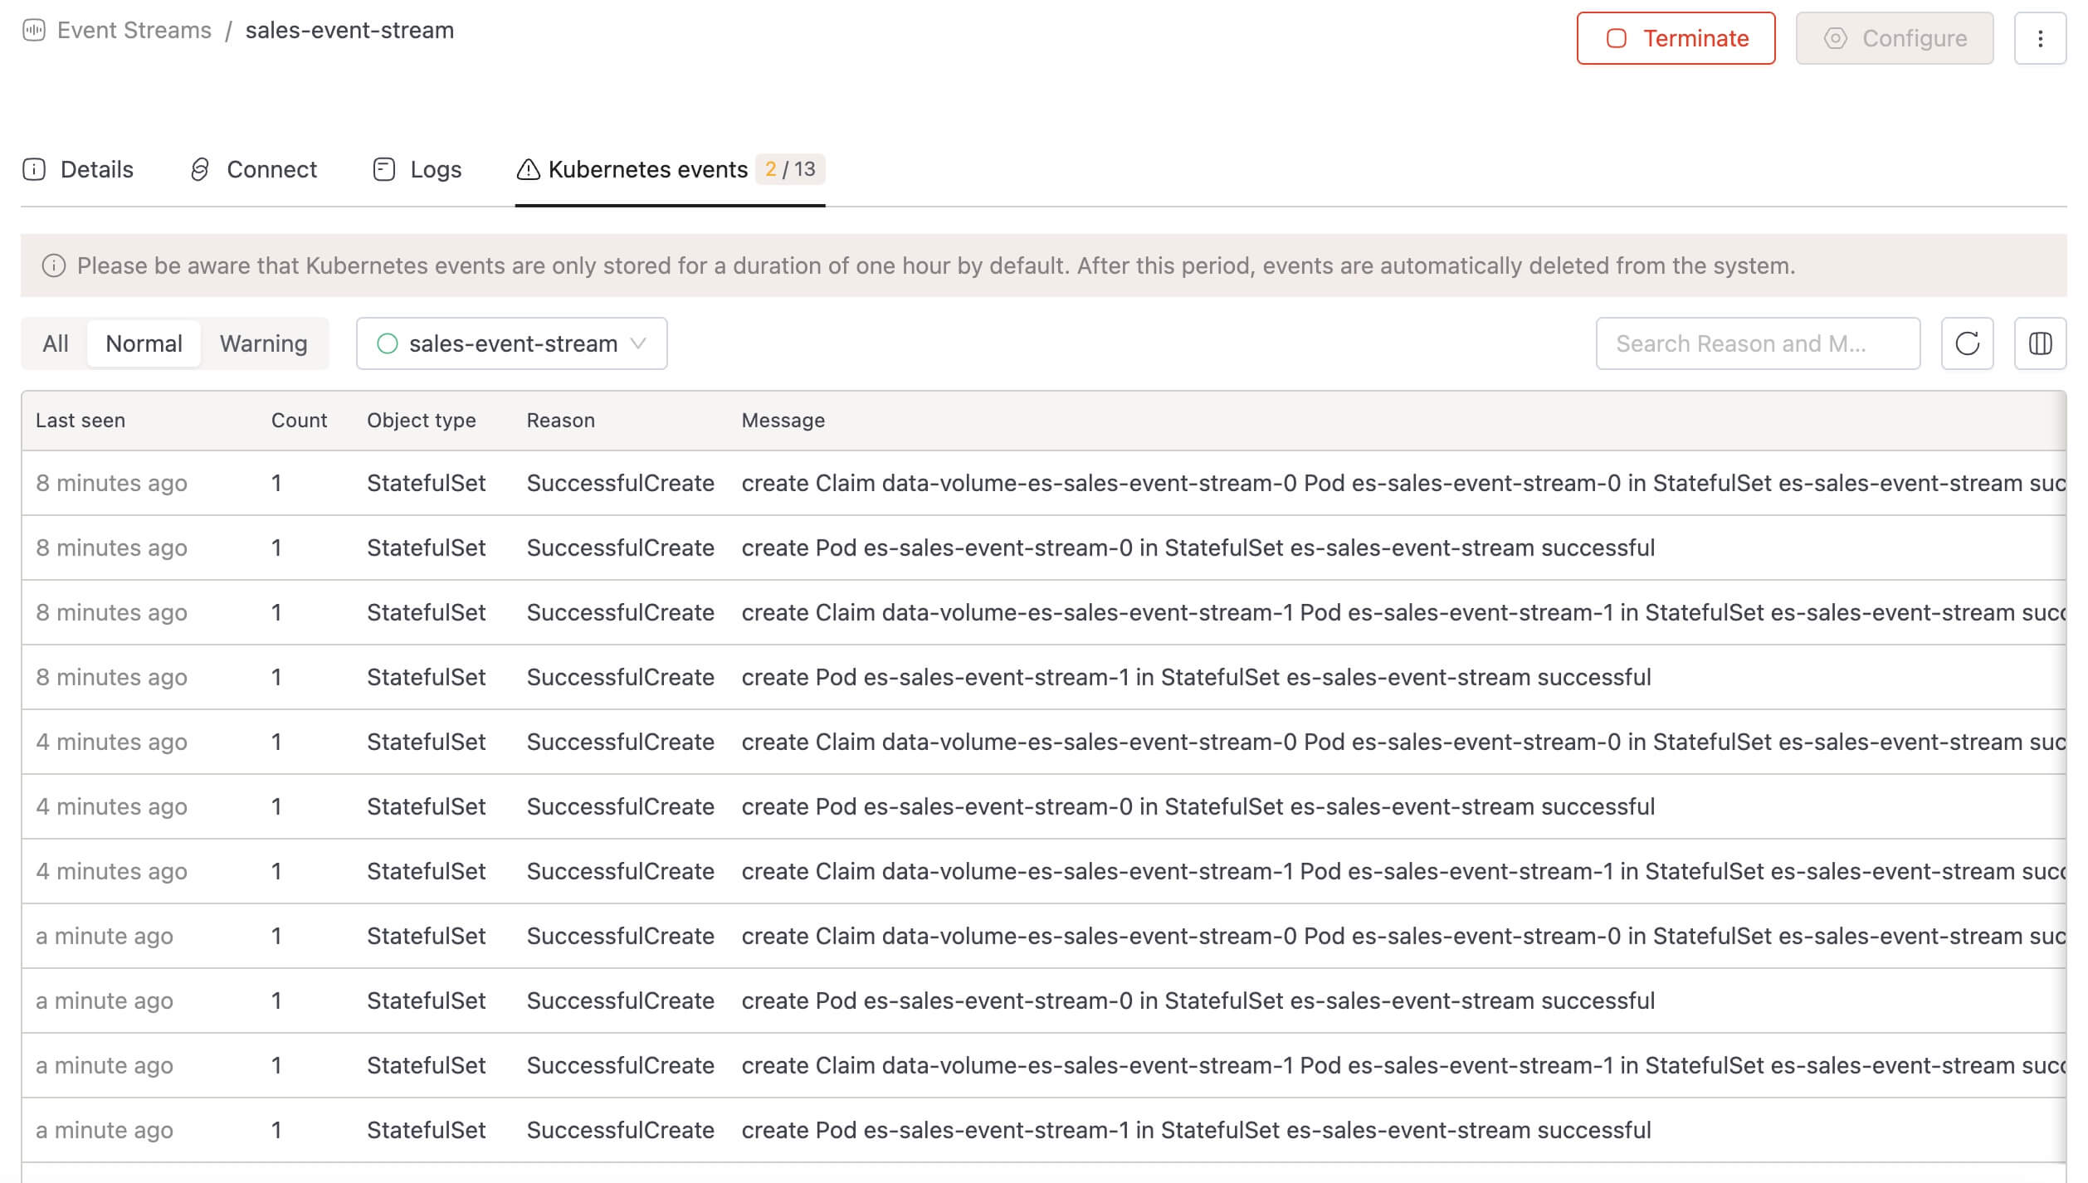Switch to the Warning events filter
Viewport: 2088px width, 1183px height.
(x=263, y=343)
